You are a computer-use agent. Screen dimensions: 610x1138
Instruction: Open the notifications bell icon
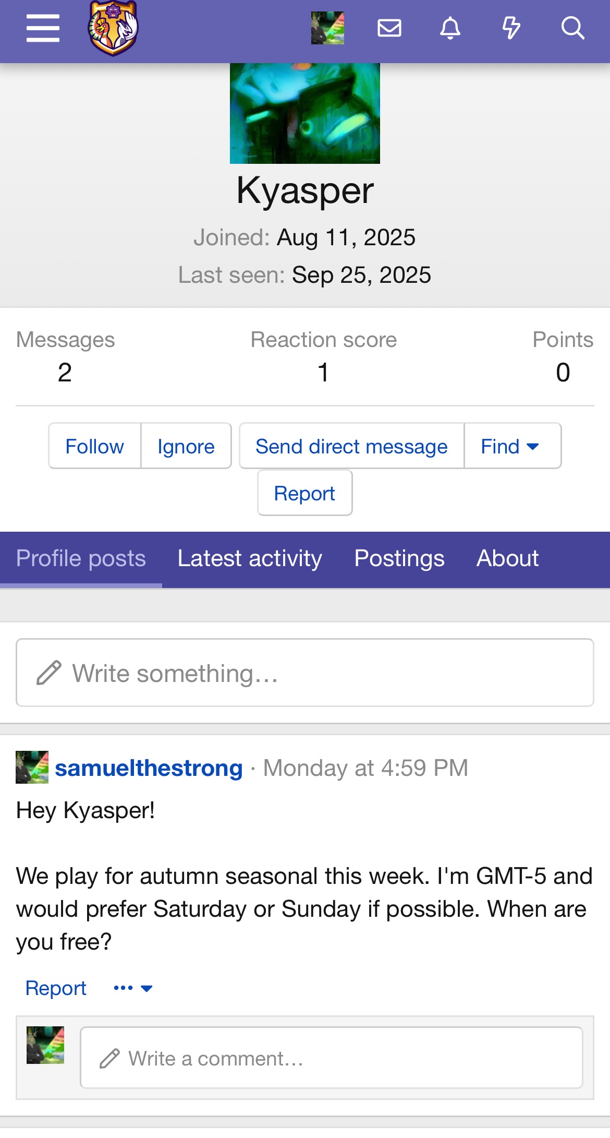[x=450, y=28]
